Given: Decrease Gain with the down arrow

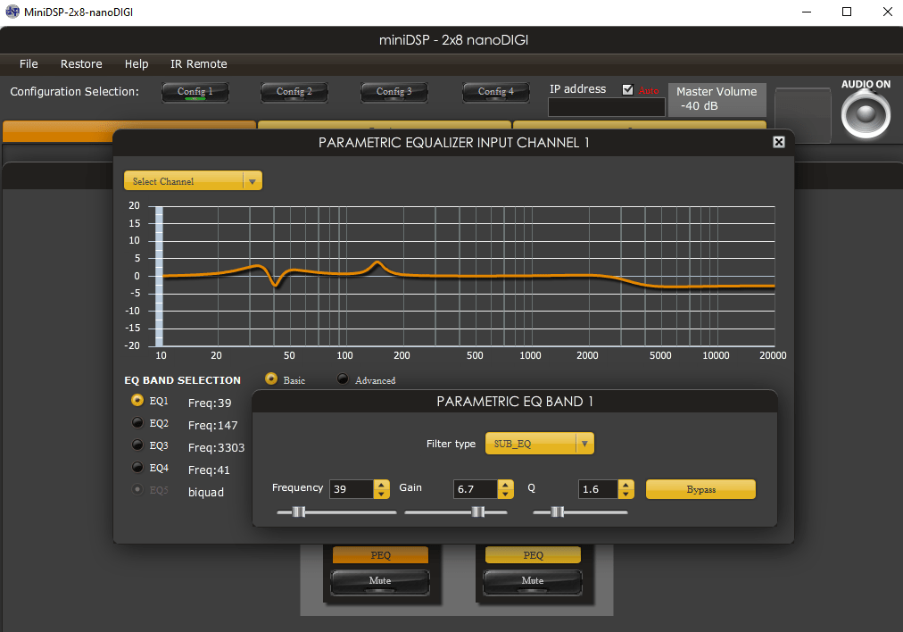Looking at the screenshot, I should coord(505,494).
